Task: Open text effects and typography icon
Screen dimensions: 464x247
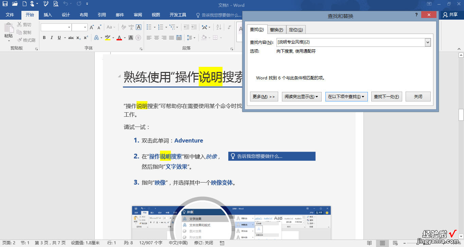Action: (96, 38)
